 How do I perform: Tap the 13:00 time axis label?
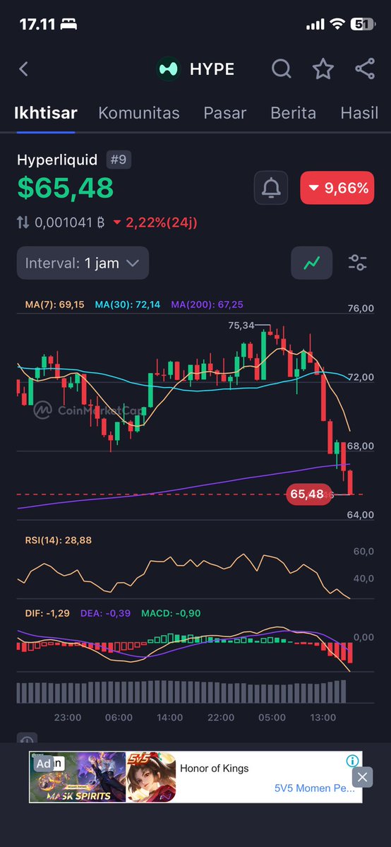tap(323, 718)
